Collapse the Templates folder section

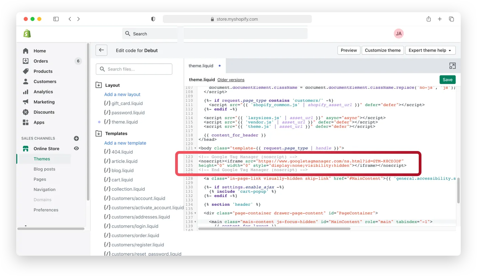(99, 133)
